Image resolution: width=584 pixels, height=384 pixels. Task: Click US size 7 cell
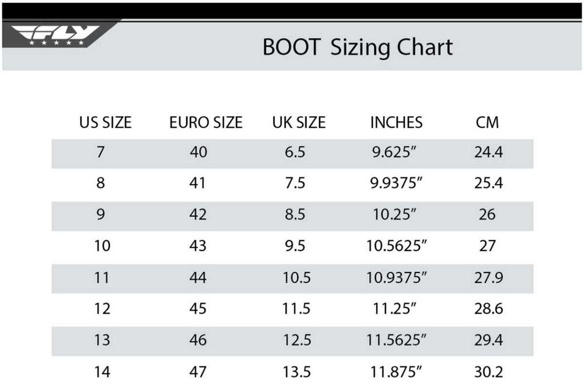click(x=101, y=153)
